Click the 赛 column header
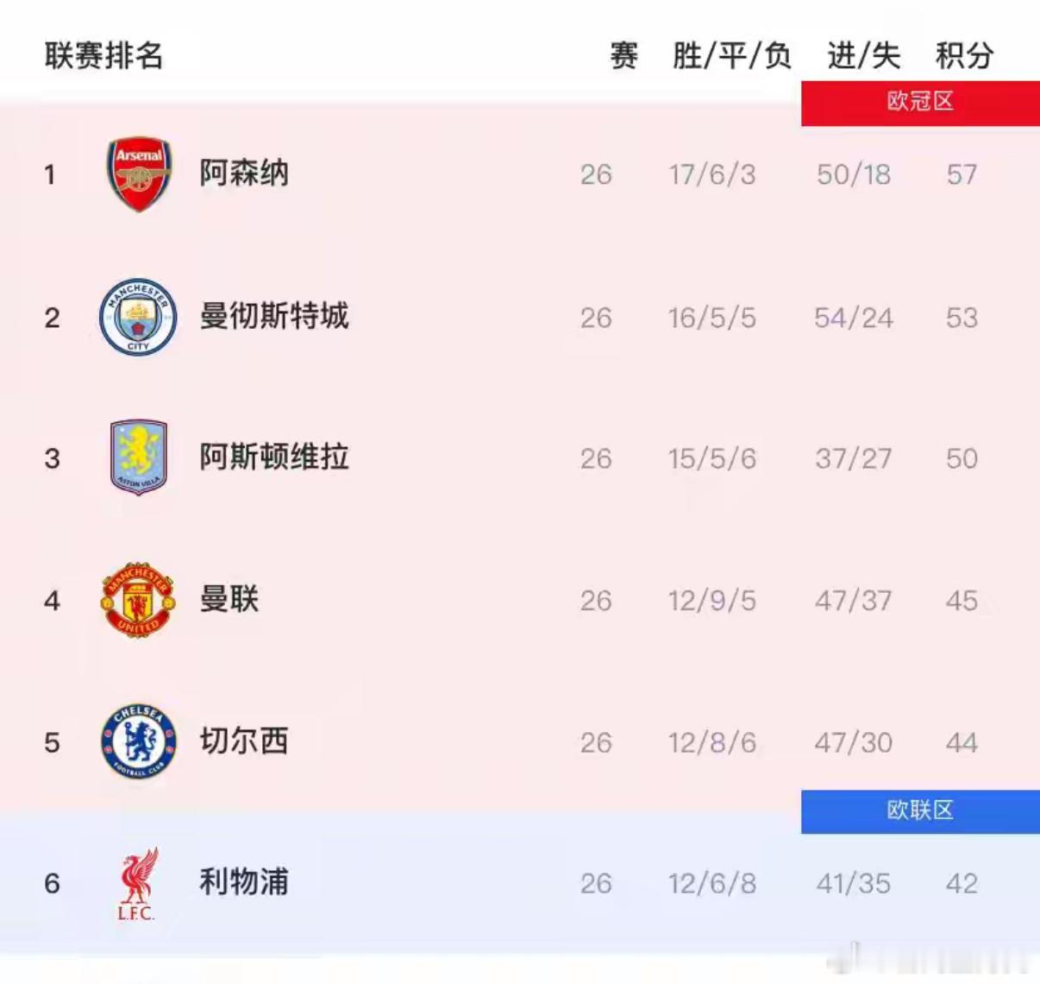The width and height of the screenshot is (1040, 984). 623,56
